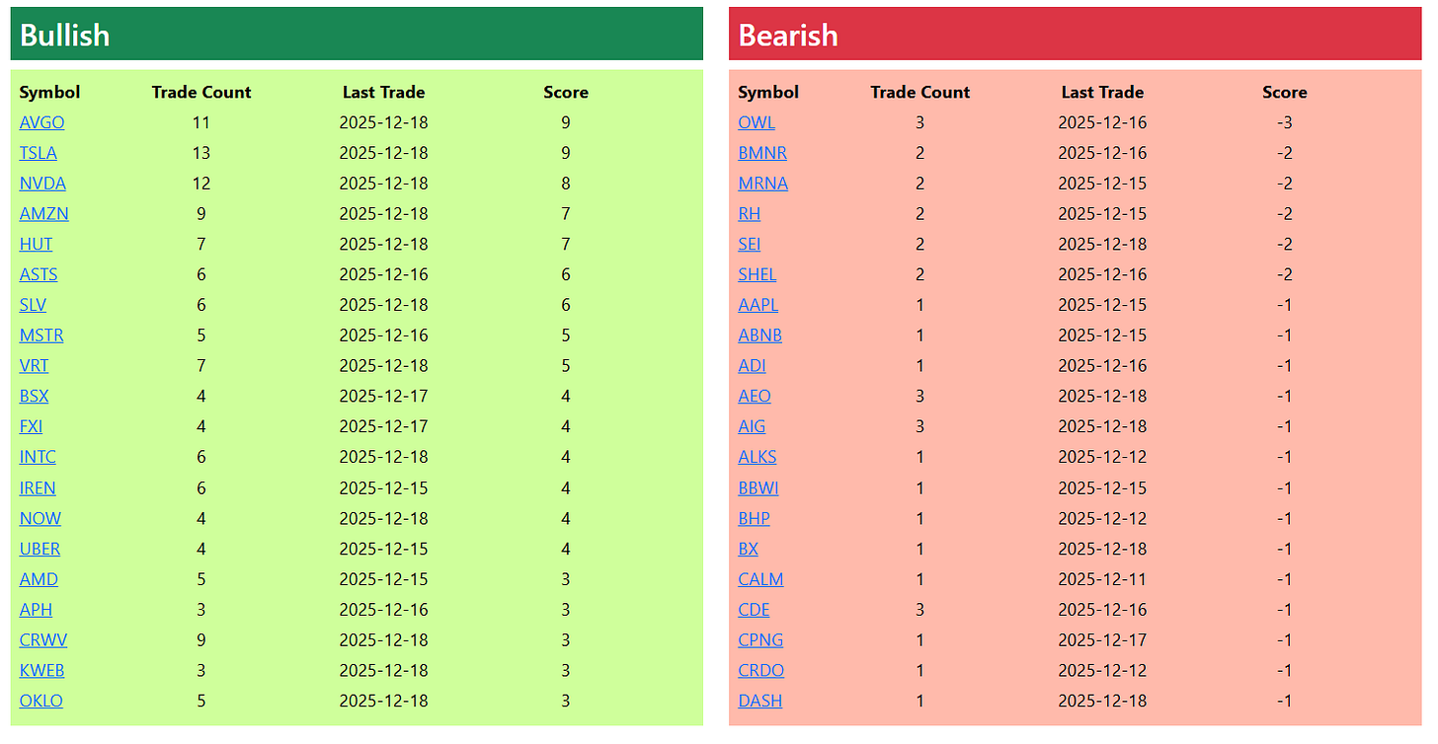Viewport: 1438px width, 744px height.
Task: Open the OKLO symbol link
Action: [x=41, y=702]
